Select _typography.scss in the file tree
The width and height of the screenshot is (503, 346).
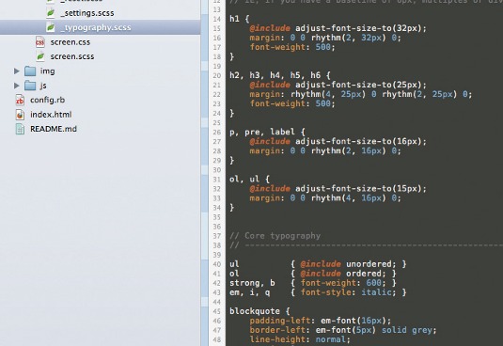tap(96, 27)
